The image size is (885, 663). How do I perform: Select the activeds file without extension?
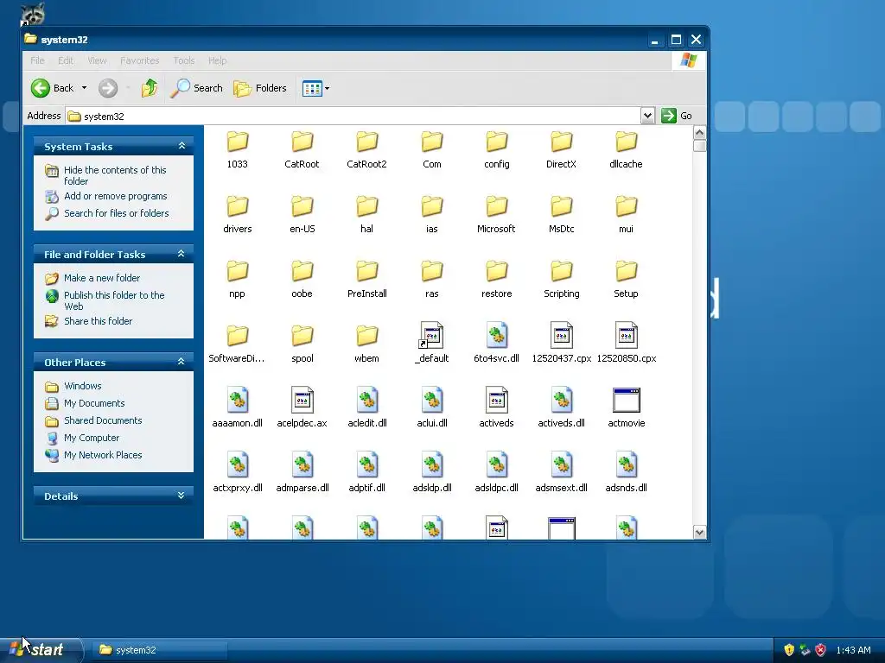coord(497,408)
